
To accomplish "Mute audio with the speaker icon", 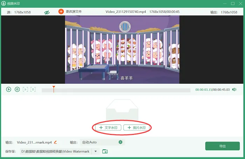I will point(234,90).
